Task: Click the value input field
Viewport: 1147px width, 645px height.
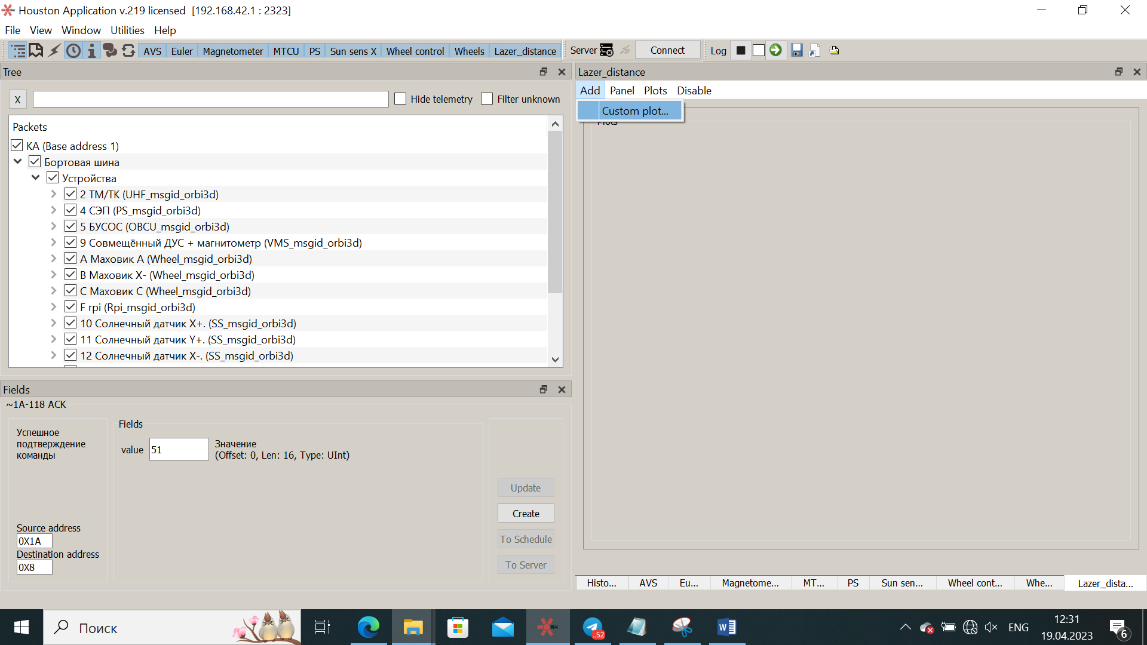Action: 179,450
